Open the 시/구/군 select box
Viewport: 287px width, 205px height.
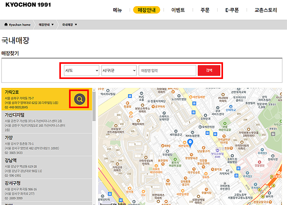click(x=119, y=70)
